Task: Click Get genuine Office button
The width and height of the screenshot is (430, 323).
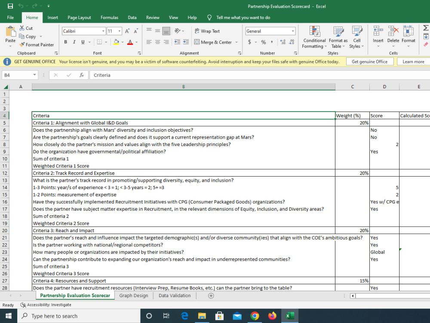Action: [369, 62]
